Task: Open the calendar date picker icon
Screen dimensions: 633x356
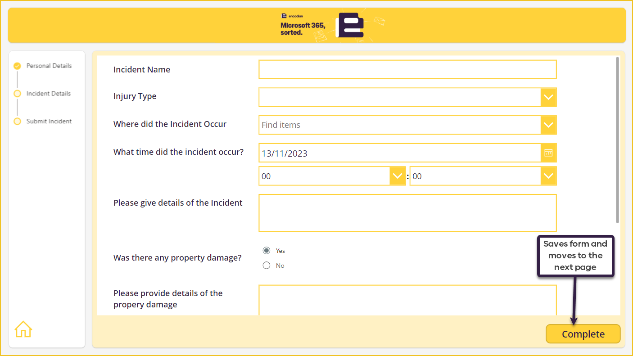Action: 548,153
